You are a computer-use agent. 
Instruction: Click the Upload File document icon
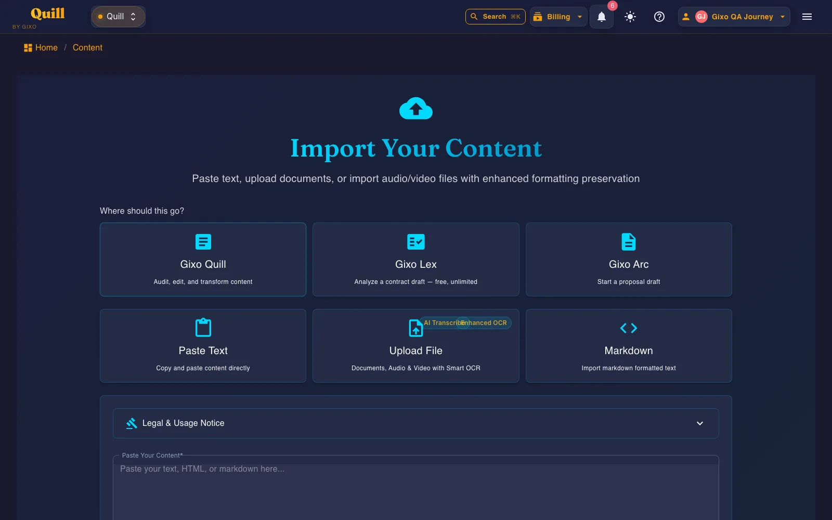point(415,329)
